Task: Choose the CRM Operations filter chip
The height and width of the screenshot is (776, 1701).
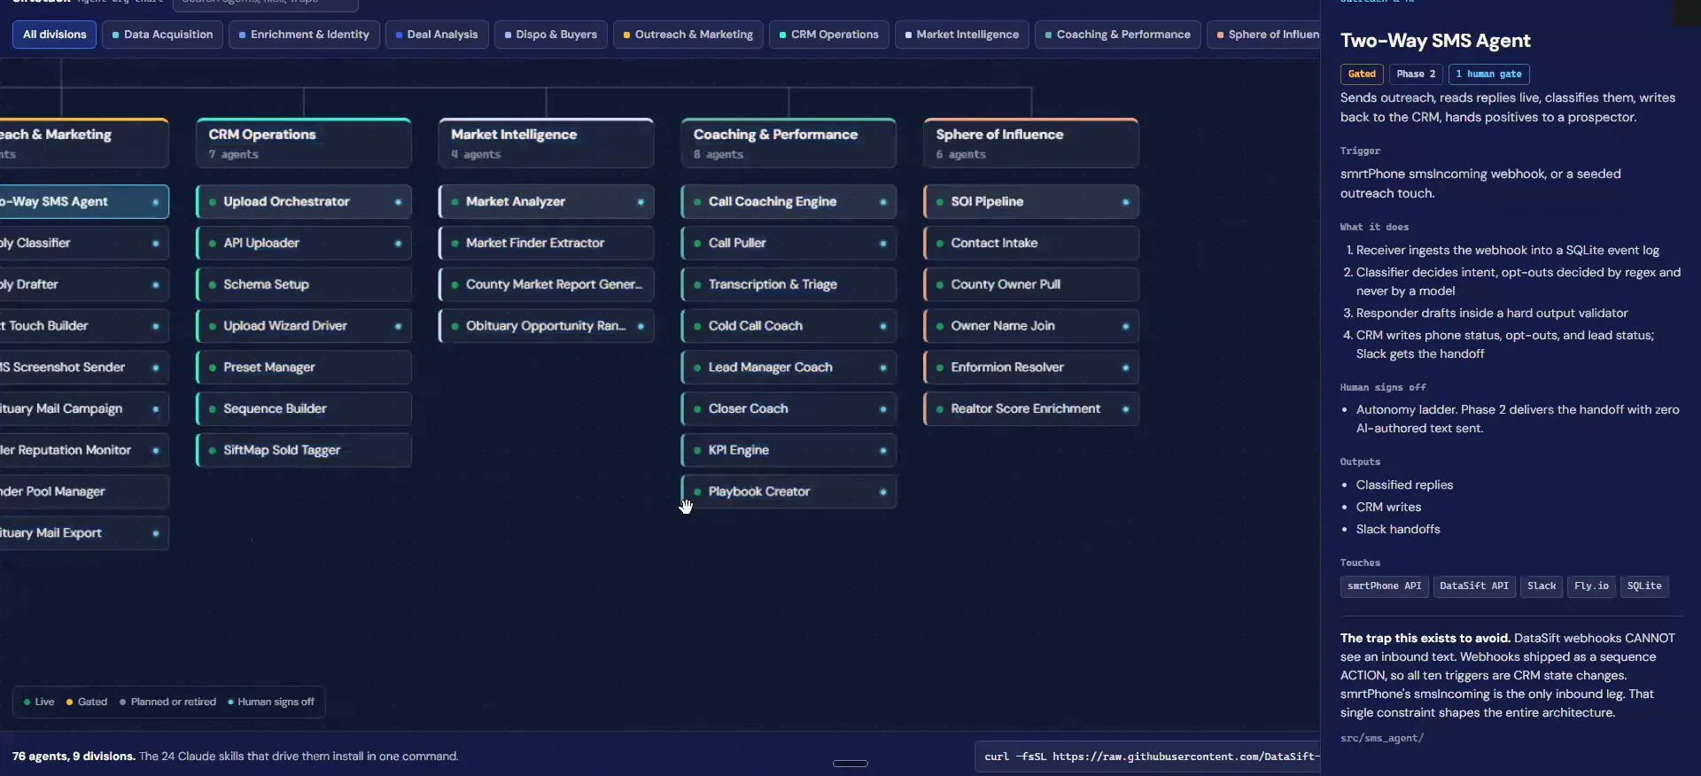Action: click(x=828, y=35)
